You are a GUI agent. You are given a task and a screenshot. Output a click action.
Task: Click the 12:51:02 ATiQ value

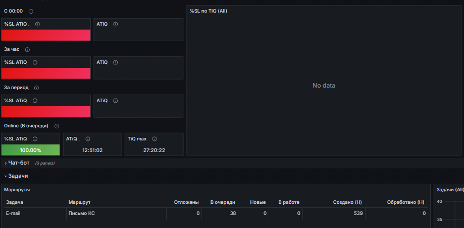point(92,150)
